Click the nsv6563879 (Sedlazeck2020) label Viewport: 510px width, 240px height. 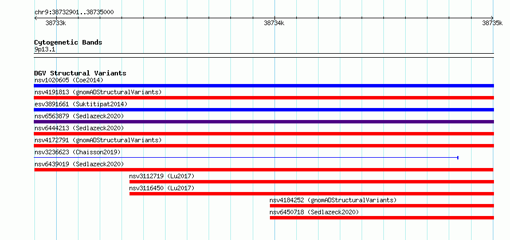[79, 116]
